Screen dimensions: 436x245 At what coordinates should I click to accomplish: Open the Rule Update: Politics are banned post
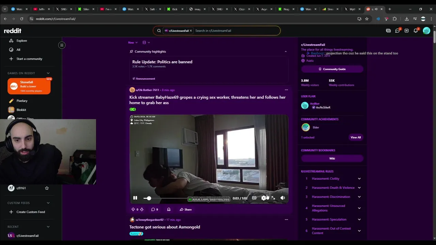pos(162,62)
